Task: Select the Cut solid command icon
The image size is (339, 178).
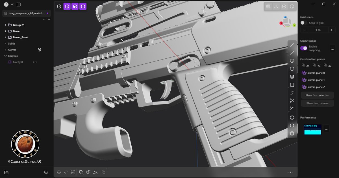Action: click(88, 172)
